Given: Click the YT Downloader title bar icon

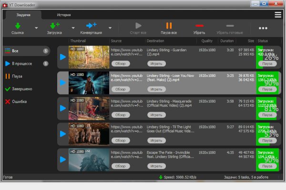Looking at the screenshot, I should (5, 5).
